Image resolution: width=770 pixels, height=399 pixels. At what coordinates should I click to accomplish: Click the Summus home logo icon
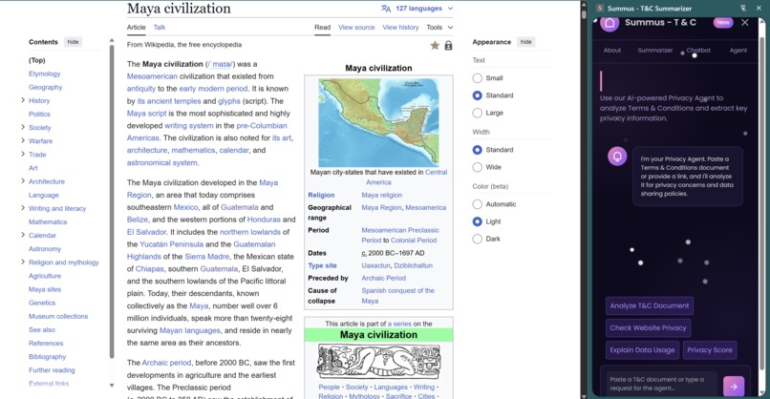pyautogui.click(x=610, y=23)
